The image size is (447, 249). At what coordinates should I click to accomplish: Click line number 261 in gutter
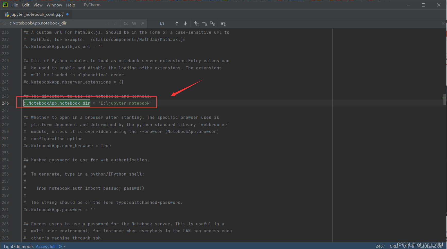[5, 210]
